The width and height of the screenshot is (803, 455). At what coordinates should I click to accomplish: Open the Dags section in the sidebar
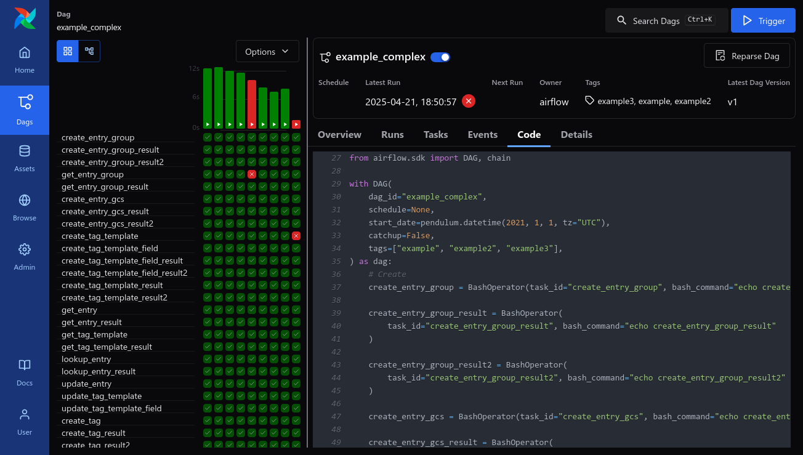coord(25,111)
